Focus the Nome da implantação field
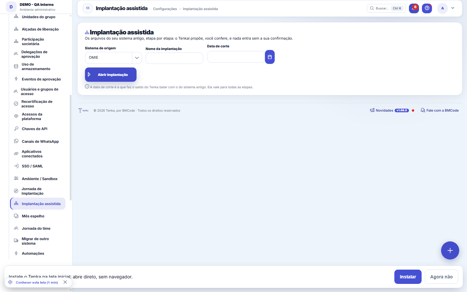The image size is (467, 292). pyautogui.click(x=174, y=58)
